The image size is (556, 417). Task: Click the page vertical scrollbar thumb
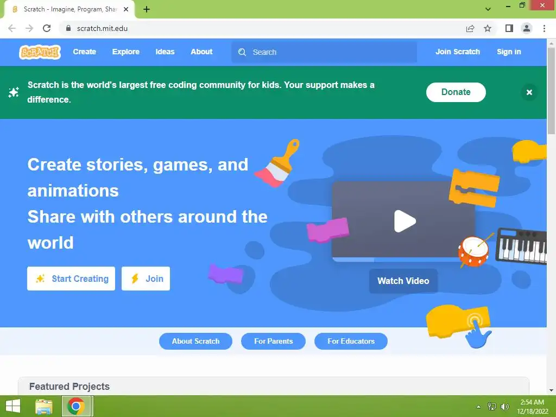[x=551, y=91]
